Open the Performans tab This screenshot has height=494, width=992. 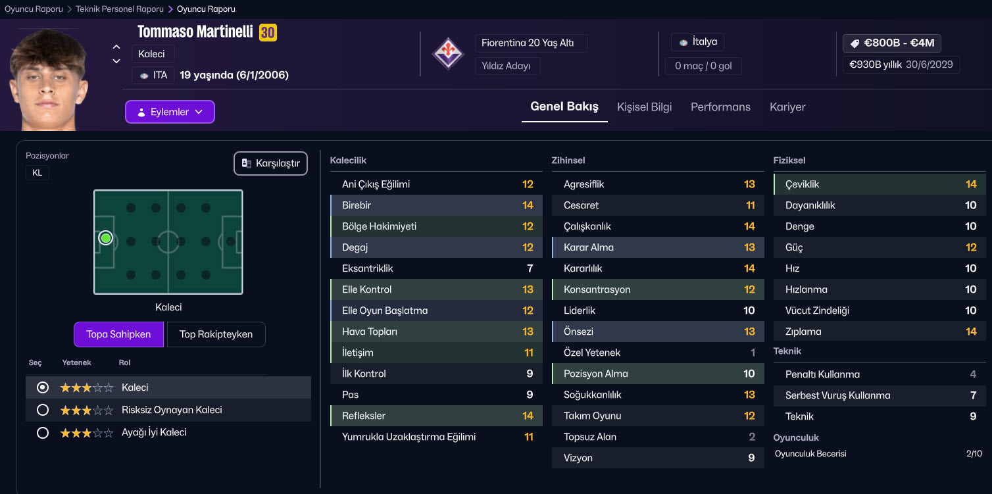(x=720, y=107)
